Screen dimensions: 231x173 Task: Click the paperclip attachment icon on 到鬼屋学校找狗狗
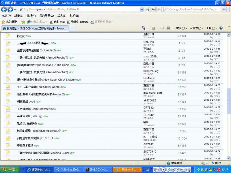[x=41, y=138]
